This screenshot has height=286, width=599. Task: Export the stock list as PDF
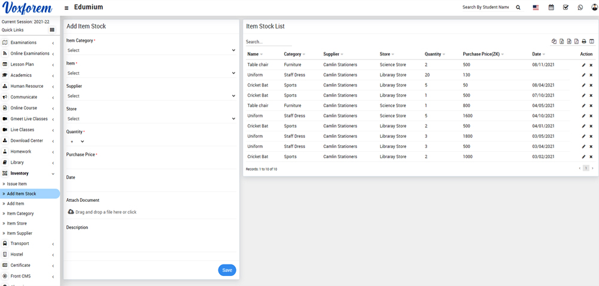click(576, 42)
